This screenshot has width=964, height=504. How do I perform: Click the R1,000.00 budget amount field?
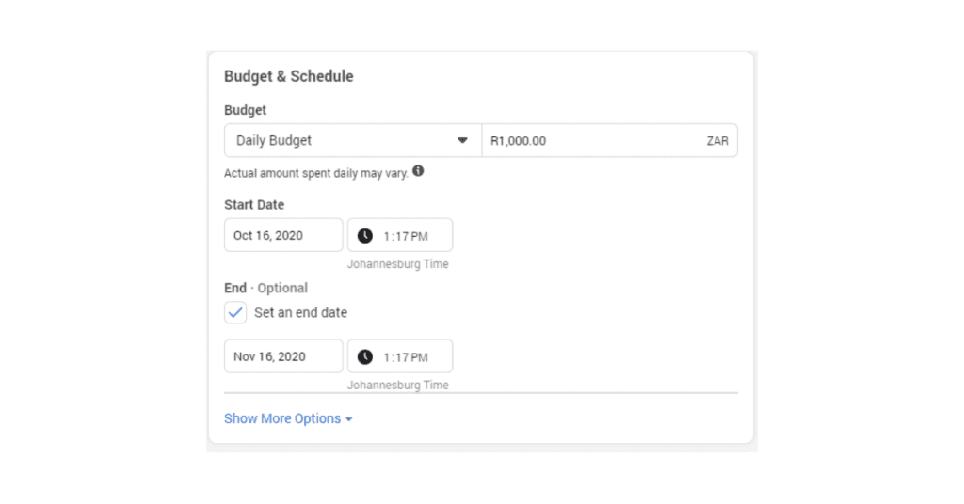(610, 141)
